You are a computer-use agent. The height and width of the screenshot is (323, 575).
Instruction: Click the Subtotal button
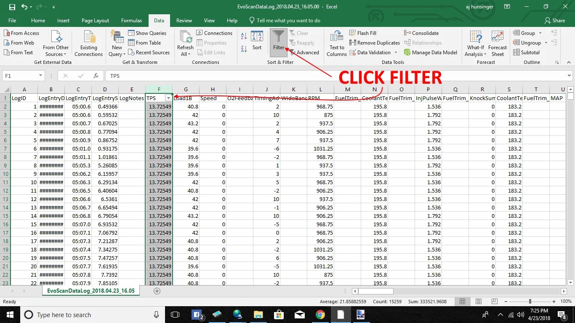(526, 53)
